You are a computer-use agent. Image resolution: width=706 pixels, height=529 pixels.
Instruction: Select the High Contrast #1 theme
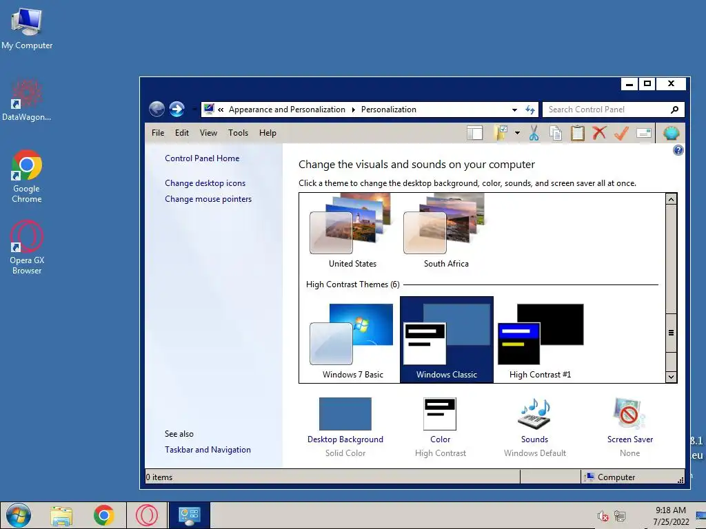(x=541, y=340)
